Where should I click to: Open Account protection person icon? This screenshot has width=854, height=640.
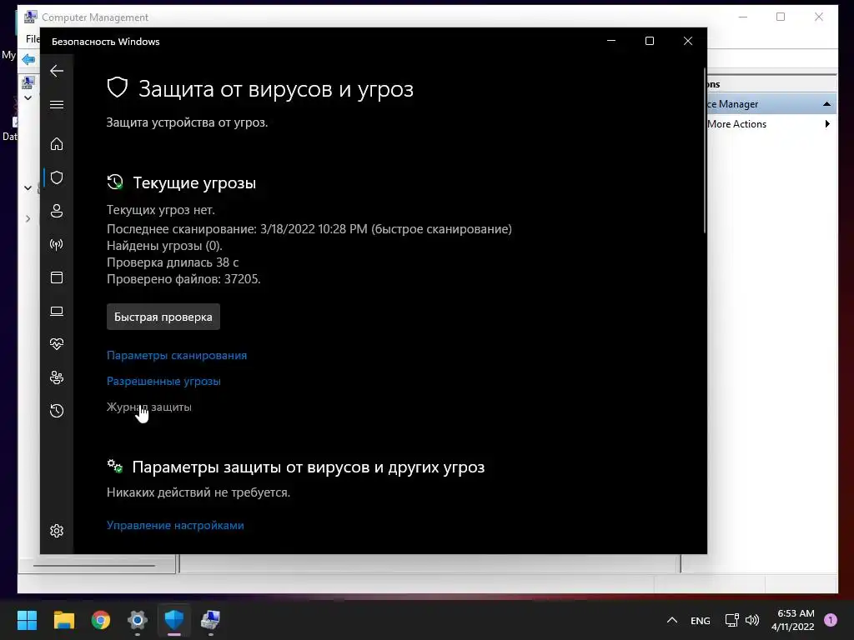[57, 211]
